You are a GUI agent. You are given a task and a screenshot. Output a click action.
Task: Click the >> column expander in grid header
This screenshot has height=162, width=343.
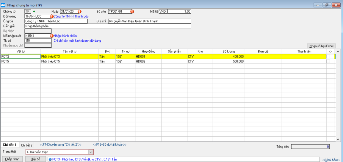pos(330,52)
